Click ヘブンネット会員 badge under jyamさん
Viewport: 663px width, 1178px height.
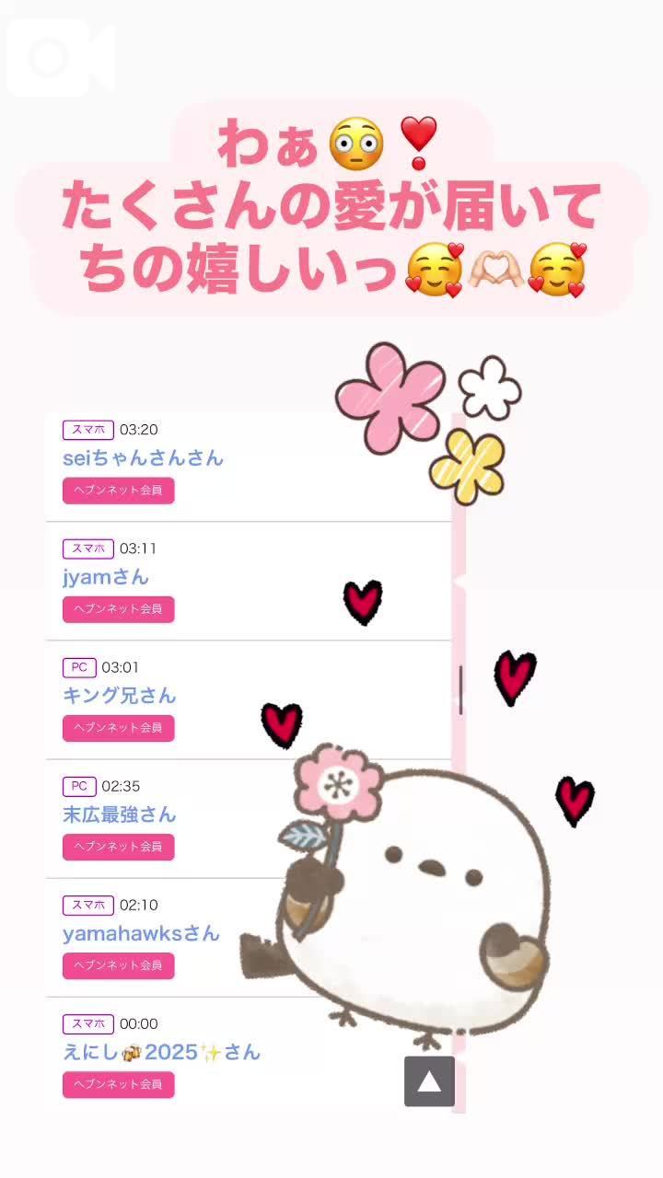[118, 609]
